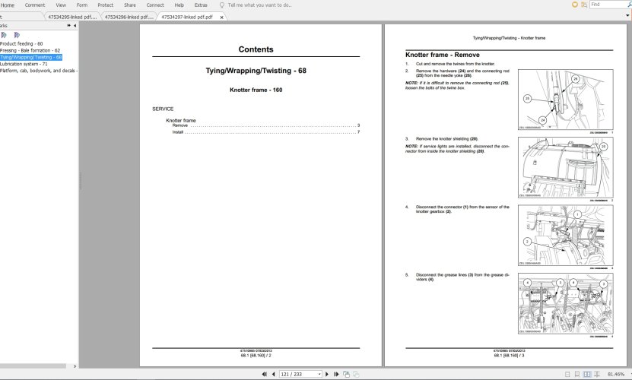
Task: Enable continuous page view
Action: tap(576, 374)
